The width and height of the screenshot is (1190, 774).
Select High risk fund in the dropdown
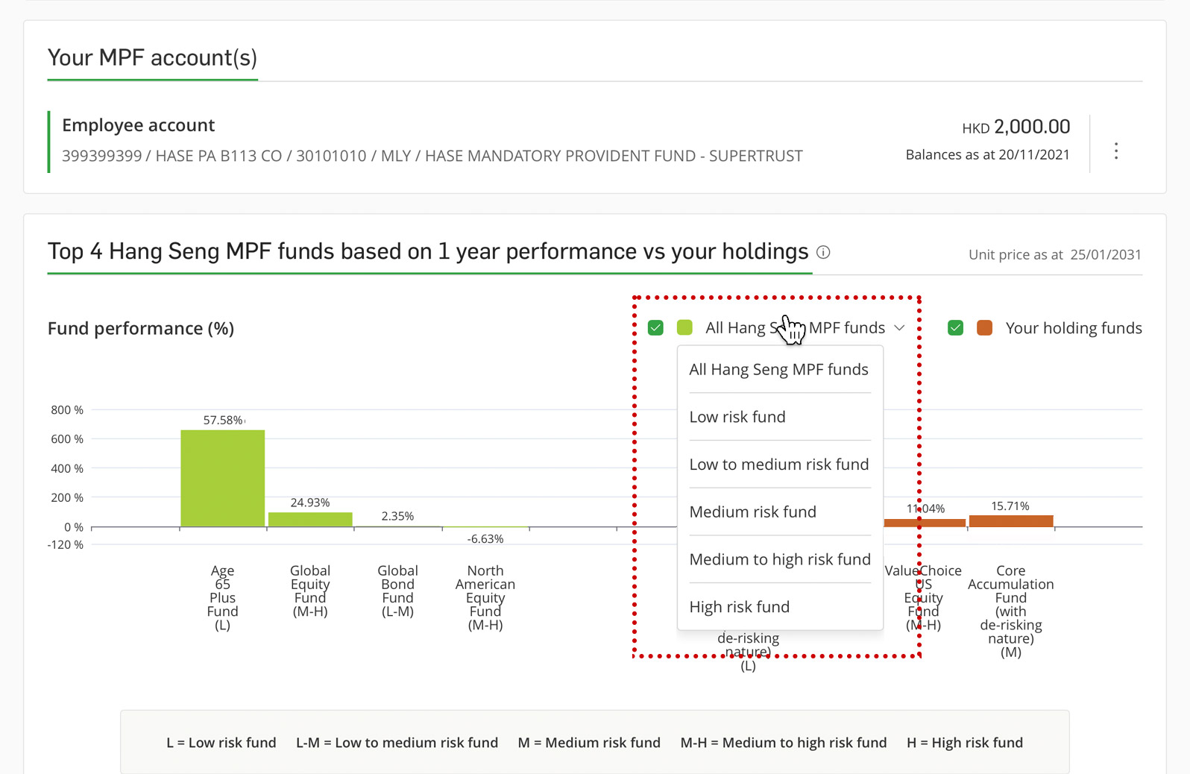tap(779, 607)
